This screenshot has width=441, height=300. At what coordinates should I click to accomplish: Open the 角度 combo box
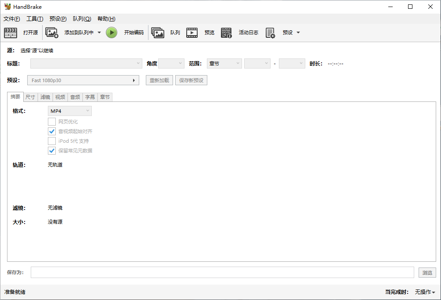pyautogui.click(x=171, y=64)
